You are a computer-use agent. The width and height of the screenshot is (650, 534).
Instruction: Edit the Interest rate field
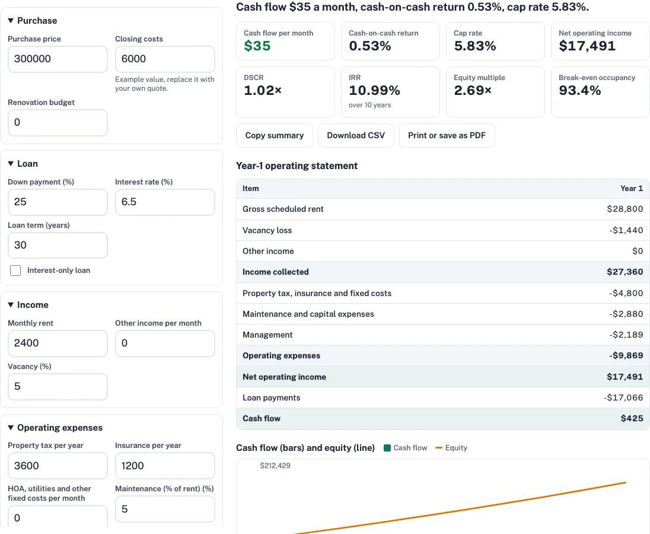[x=165, y=202]
